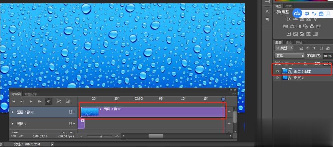Add a Color Lookup adjustment
This screenshot has width=333, height=147.
(319, 27)
